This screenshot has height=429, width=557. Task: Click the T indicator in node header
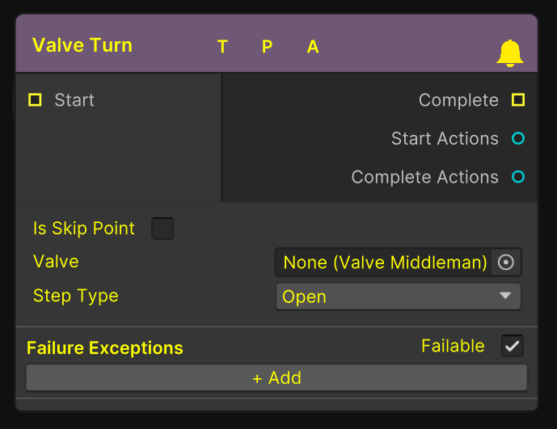click(x=222, y=47)
